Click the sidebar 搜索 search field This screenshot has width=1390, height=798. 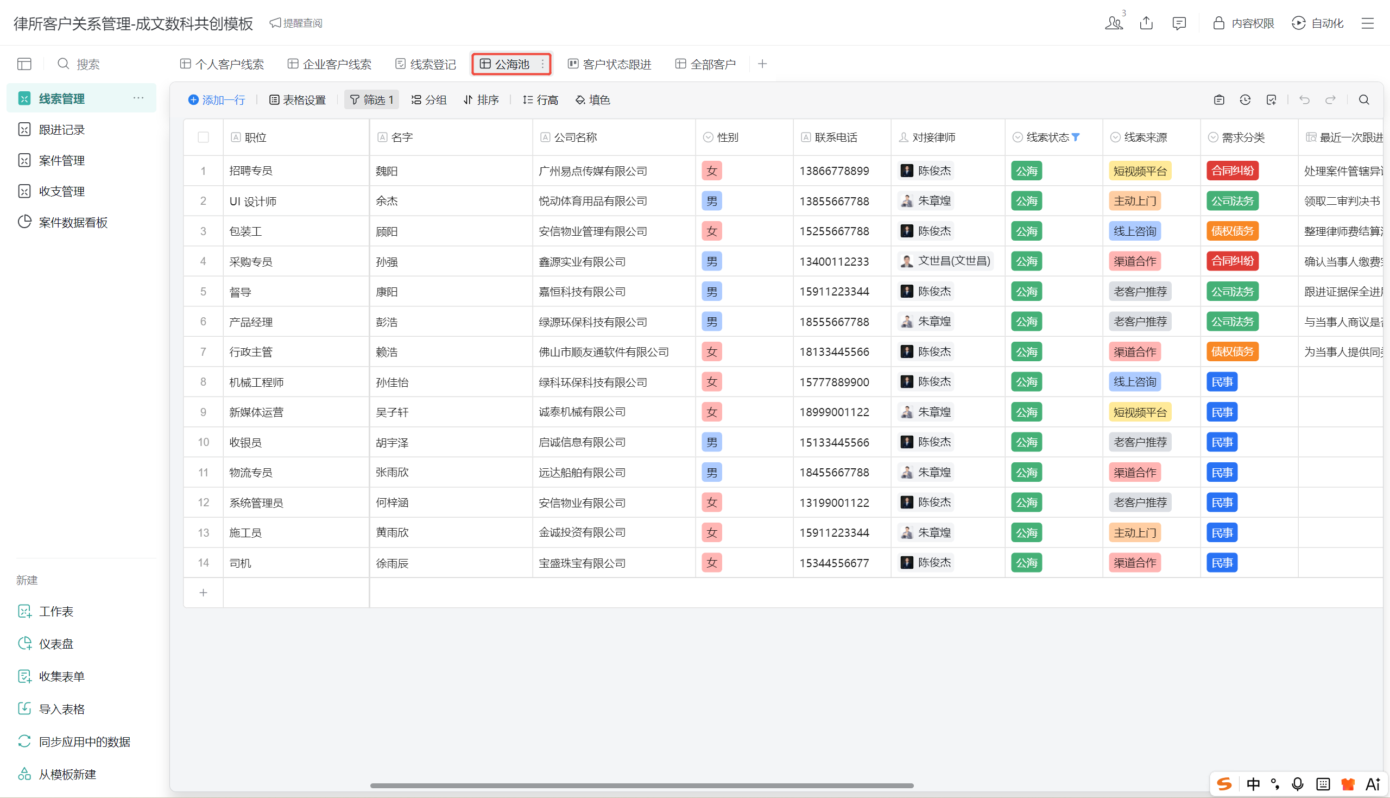click(x=87, y=64)
